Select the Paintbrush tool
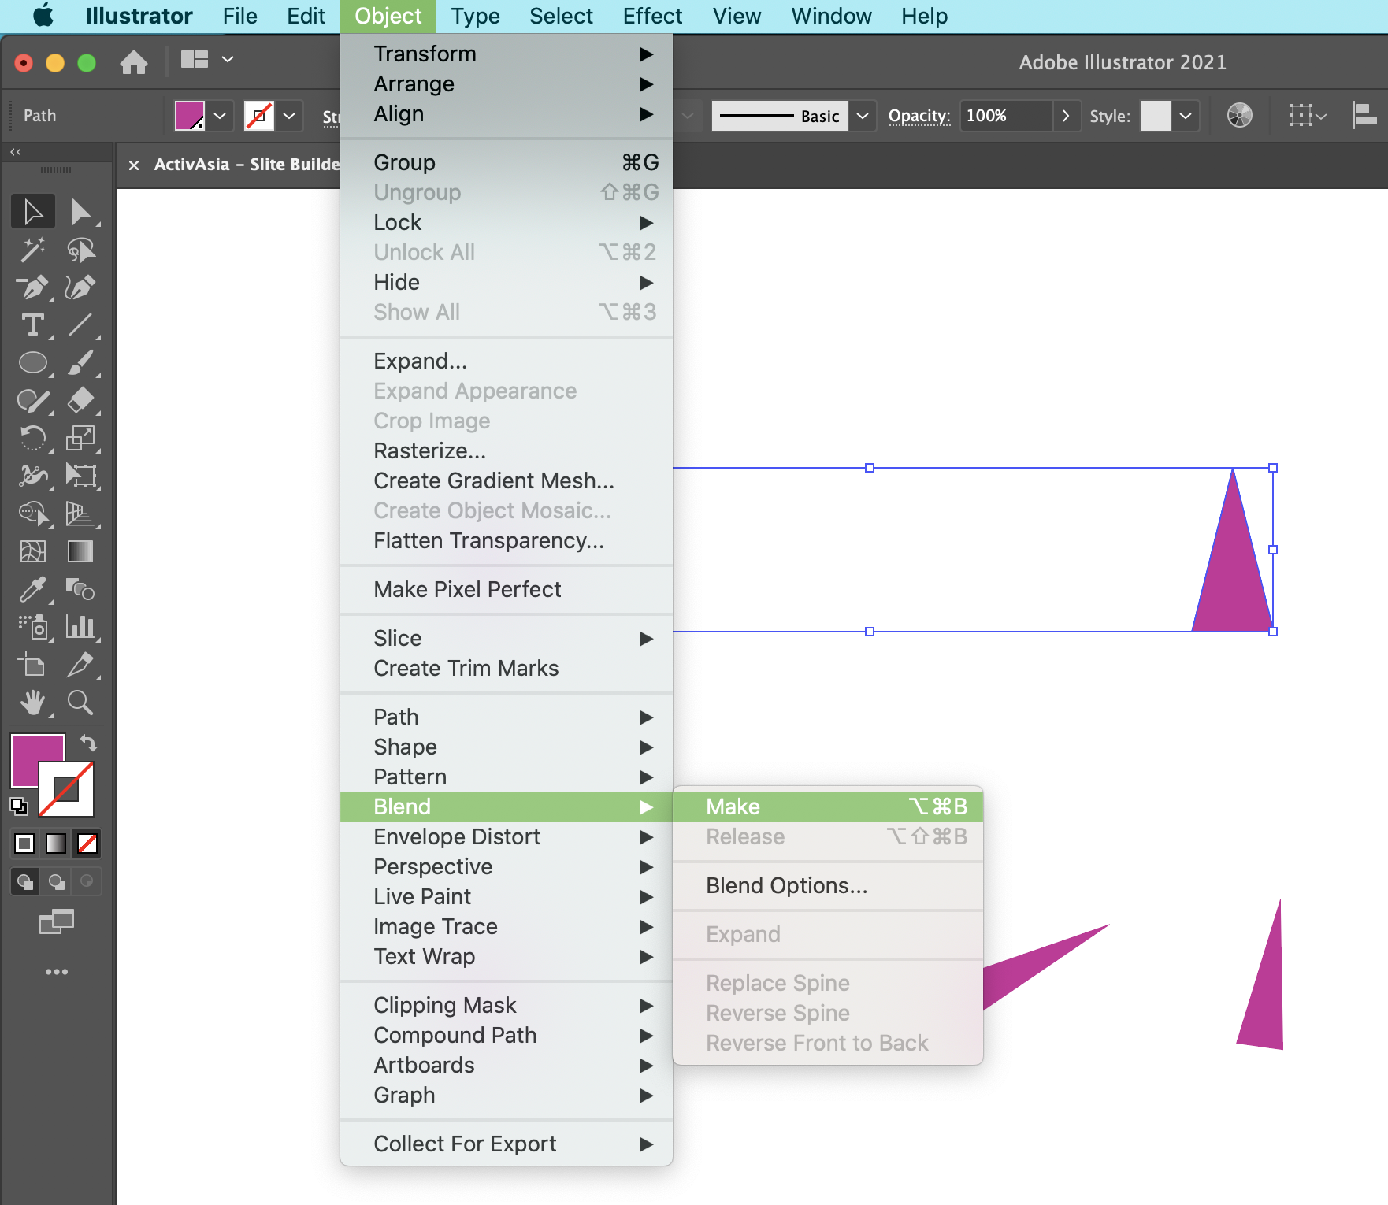Image resolution: width=1388 pixels, height=1205 pixels. 80,362
